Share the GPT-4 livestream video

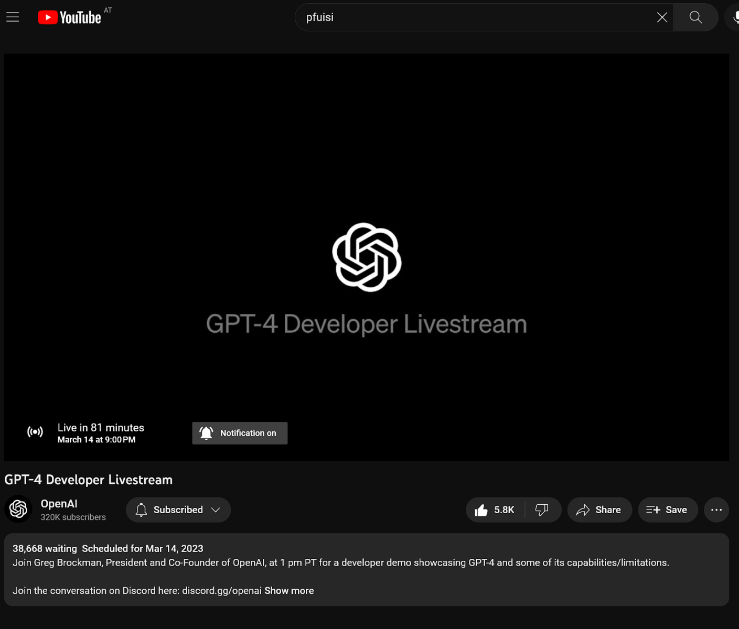coord(599,509)
